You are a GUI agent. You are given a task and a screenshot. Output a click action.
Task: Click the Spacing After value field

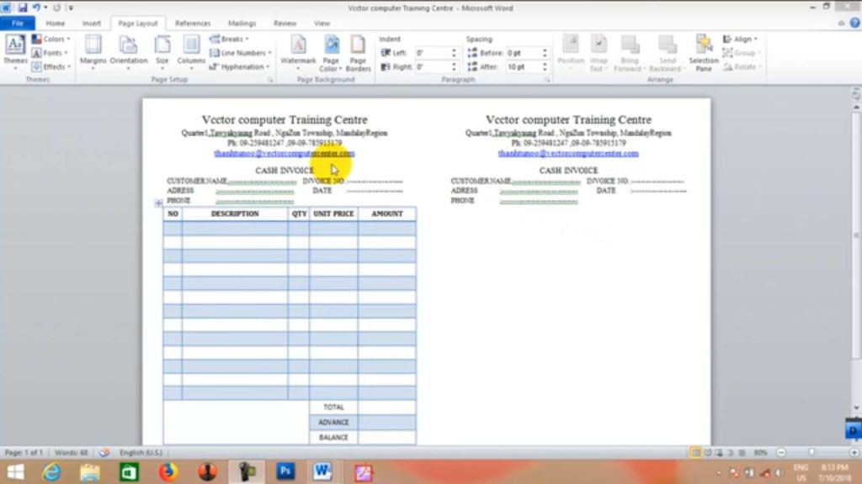[523, 66]
